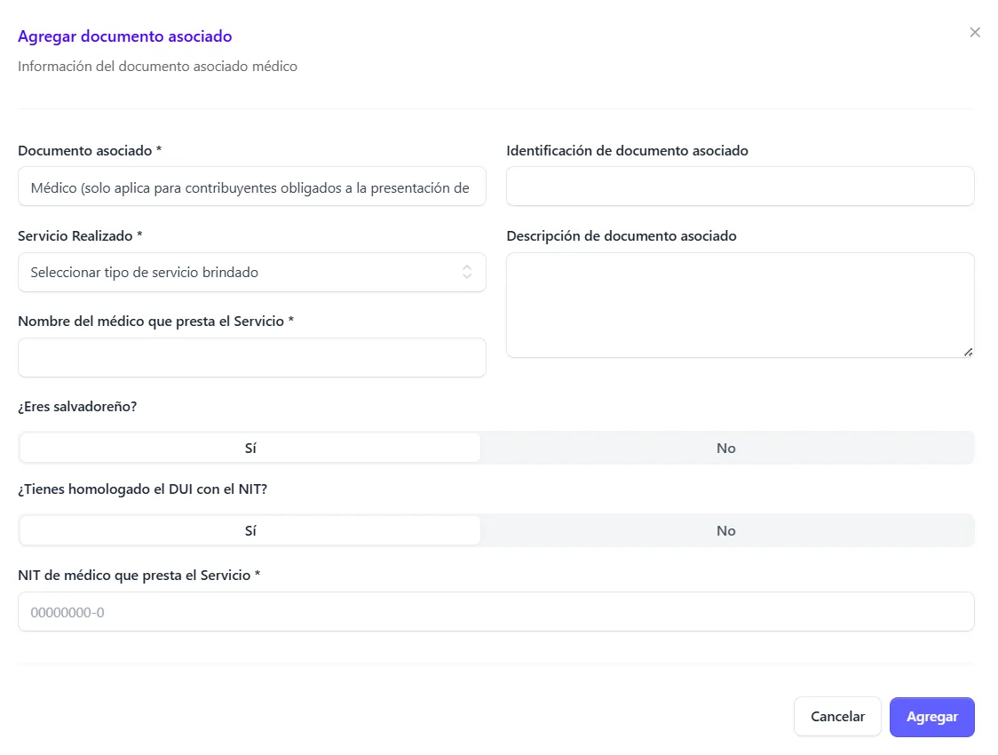Choose Sí for DUI homologado con NIT
Image resolution: width=998 pixels, height=755 pixels.
(x=249, y=529)
